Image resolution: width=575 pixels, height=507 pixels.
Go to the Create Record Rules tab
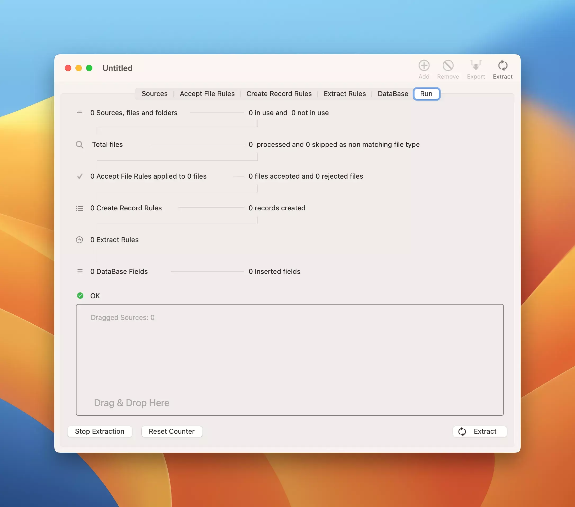click(x=279, y=94)
